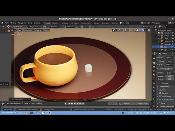This screenshot has height=131, width=175.
Task: Click the wireframe viewport shading icon
Action: tap(135, 30)
